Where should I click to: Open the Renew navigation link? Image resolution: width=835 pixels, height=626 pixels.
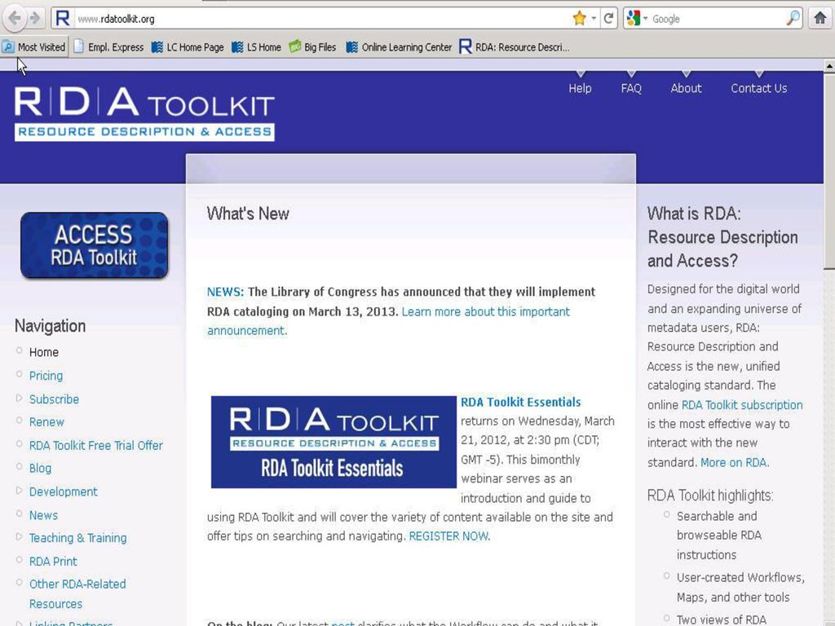46,422
